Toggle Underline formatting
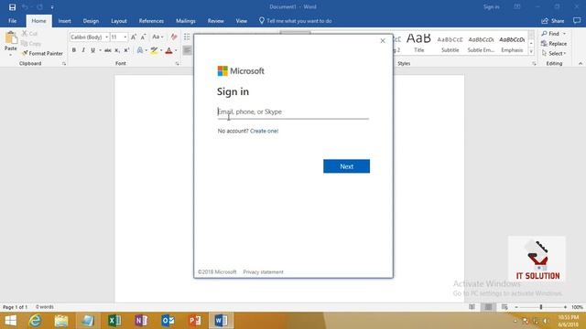Screen dimensions: 586x329 pos(92,50)
